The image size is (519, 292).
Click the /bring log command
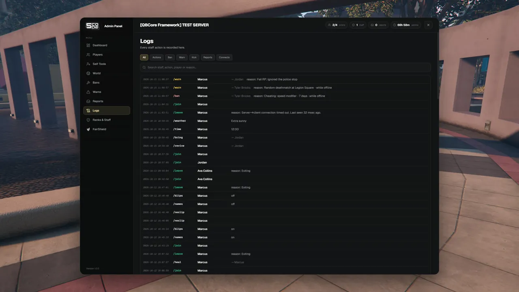pos(178,137)
